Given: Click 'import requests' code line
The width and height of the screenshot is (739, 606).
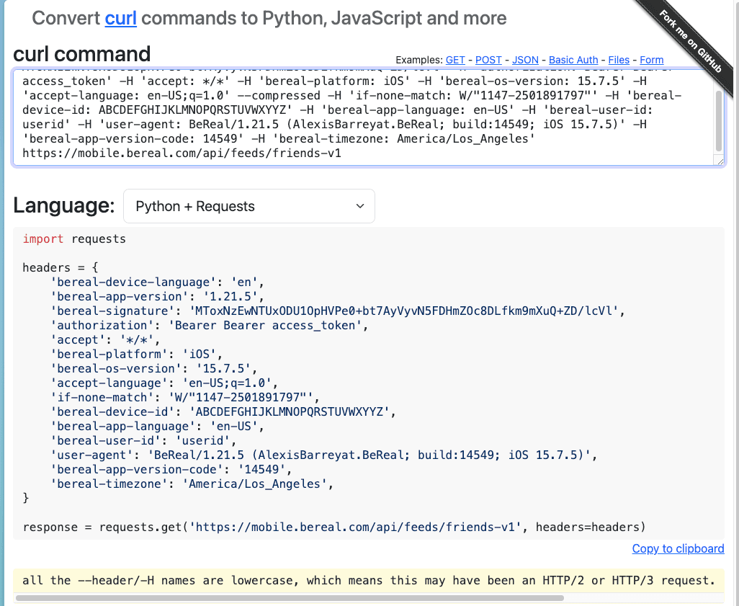Looking at the screenshot, I should click(x=74, y=239).
